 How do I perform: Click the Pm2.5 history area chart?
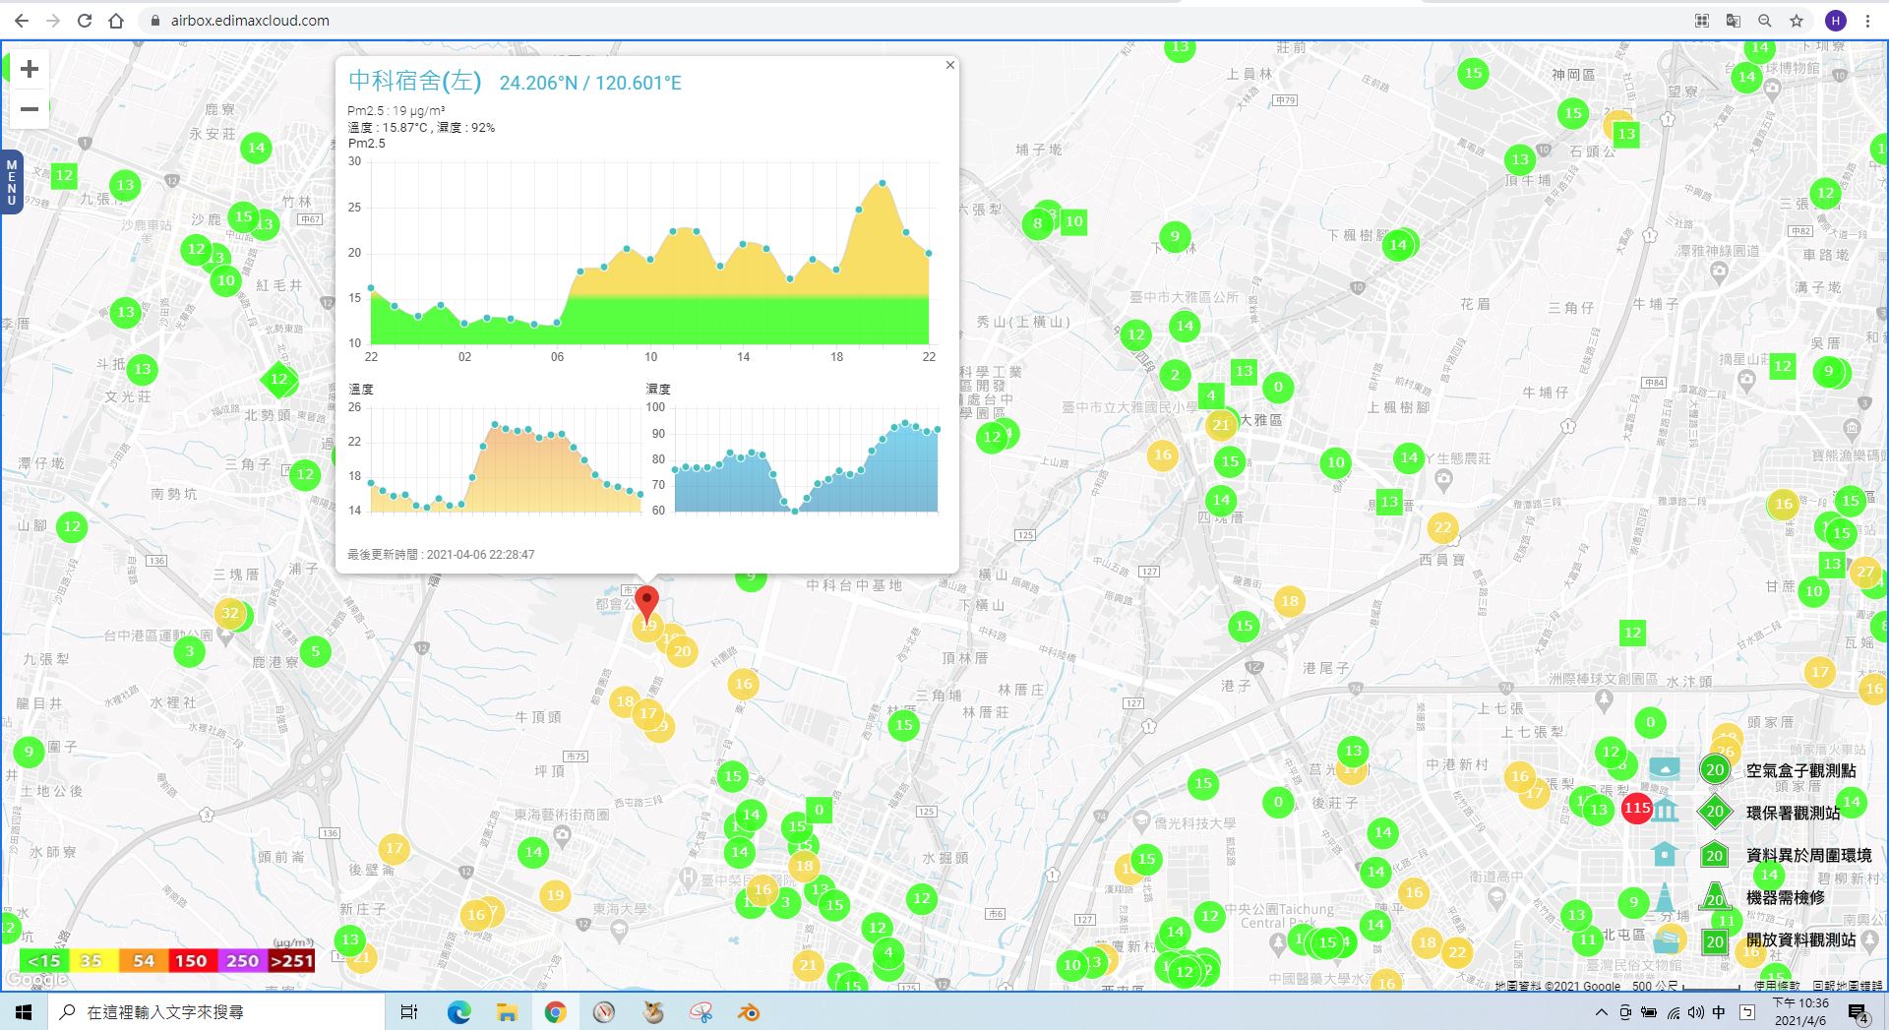(x=649, y=253)
